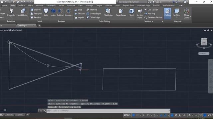Expand the Section panel title dropdown
The width and height of the screenshot is (213, 119).
coord(149,21)
